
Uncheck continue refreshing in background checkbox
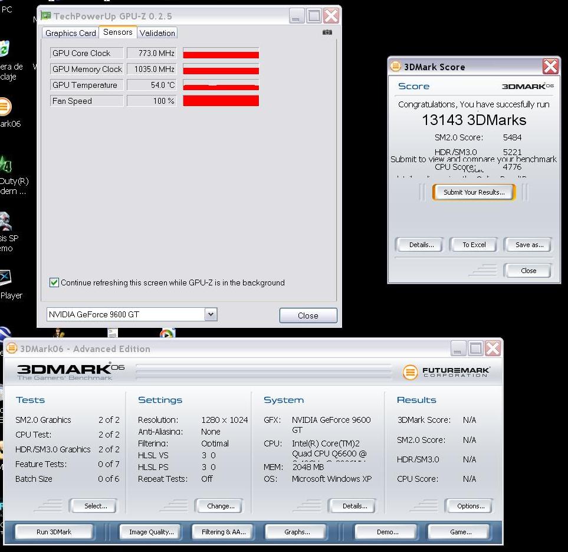pos(54,282)
